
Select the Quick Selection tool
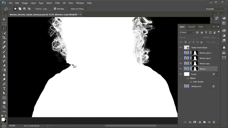point(4,33)
